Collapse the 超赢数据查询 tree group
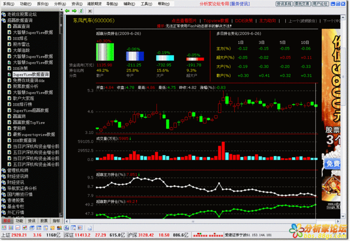This screenshot has width=350, height=241. (x=3, y=21)
